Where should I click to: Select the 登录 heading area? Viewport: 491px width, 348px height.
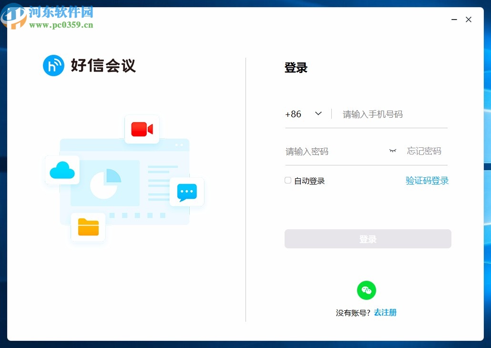pyautogui.click(x=296, y=68)
